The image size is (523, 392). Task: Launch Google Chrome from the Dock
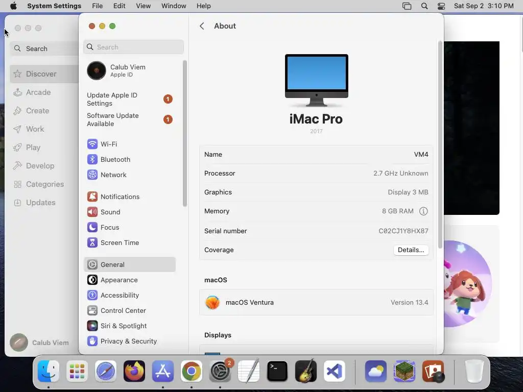coord(192,371)
